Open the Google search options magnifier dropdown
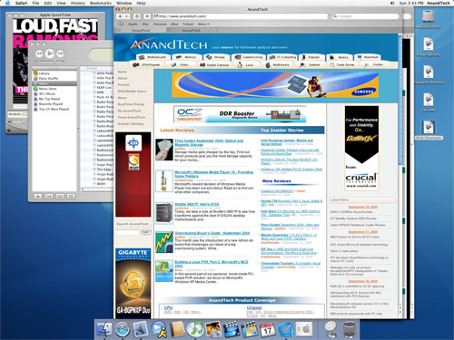 [x=336, y=16]
